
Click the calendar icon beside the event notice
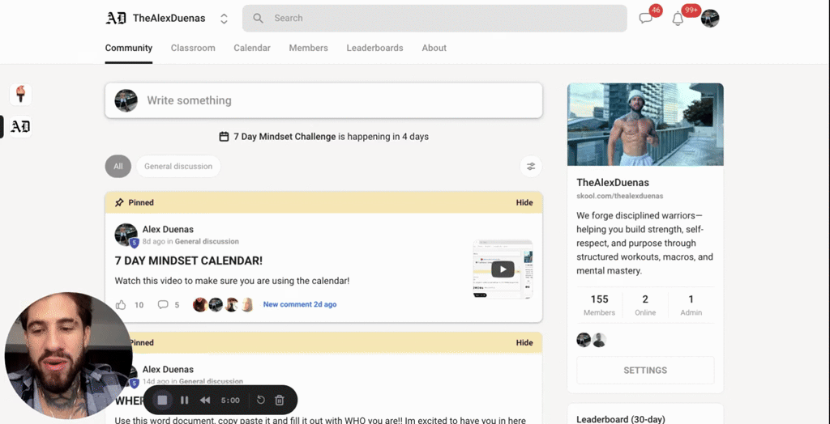(x=224, y=137)
